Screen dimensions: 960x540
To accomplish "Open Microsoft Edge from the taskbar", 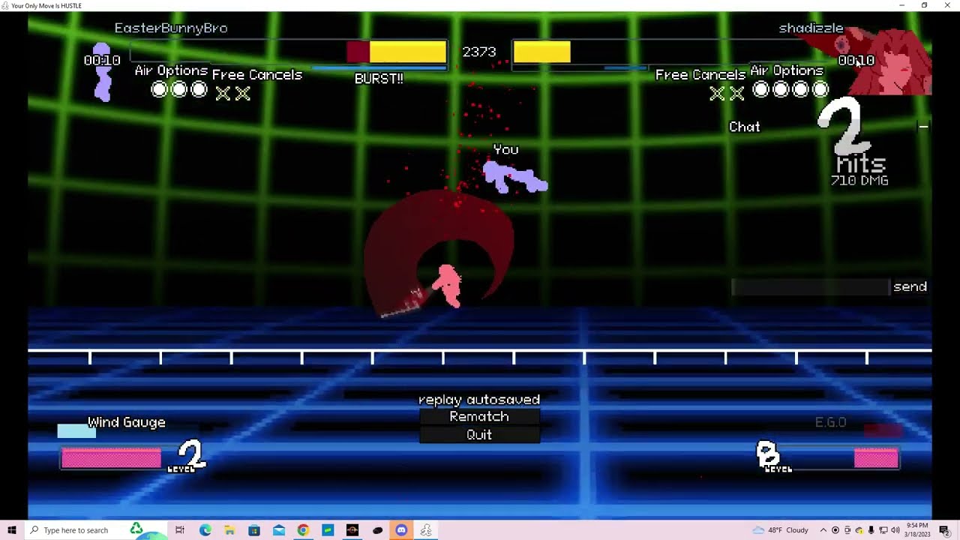I will coord(205,530).
